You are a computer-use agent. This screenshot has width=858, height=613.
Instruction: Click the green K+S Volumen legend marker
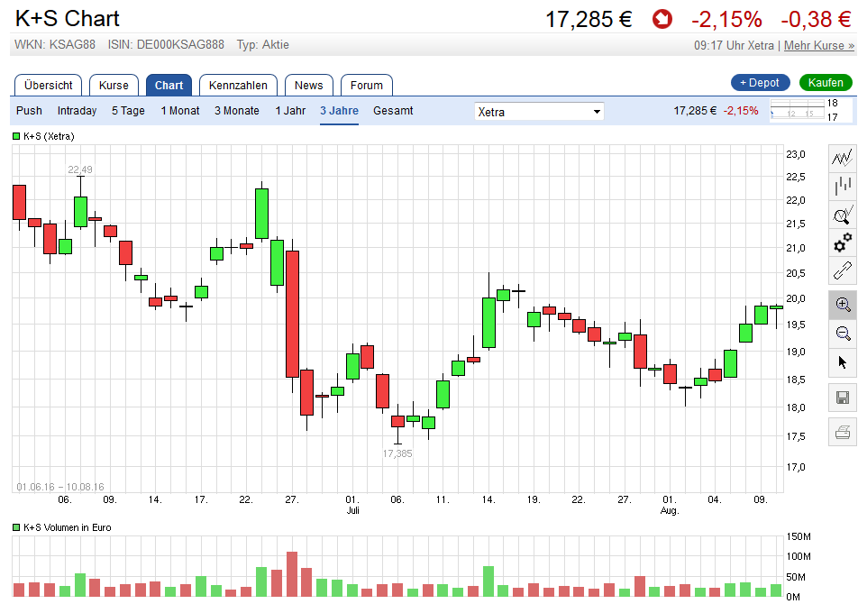(x=16, y=527)
